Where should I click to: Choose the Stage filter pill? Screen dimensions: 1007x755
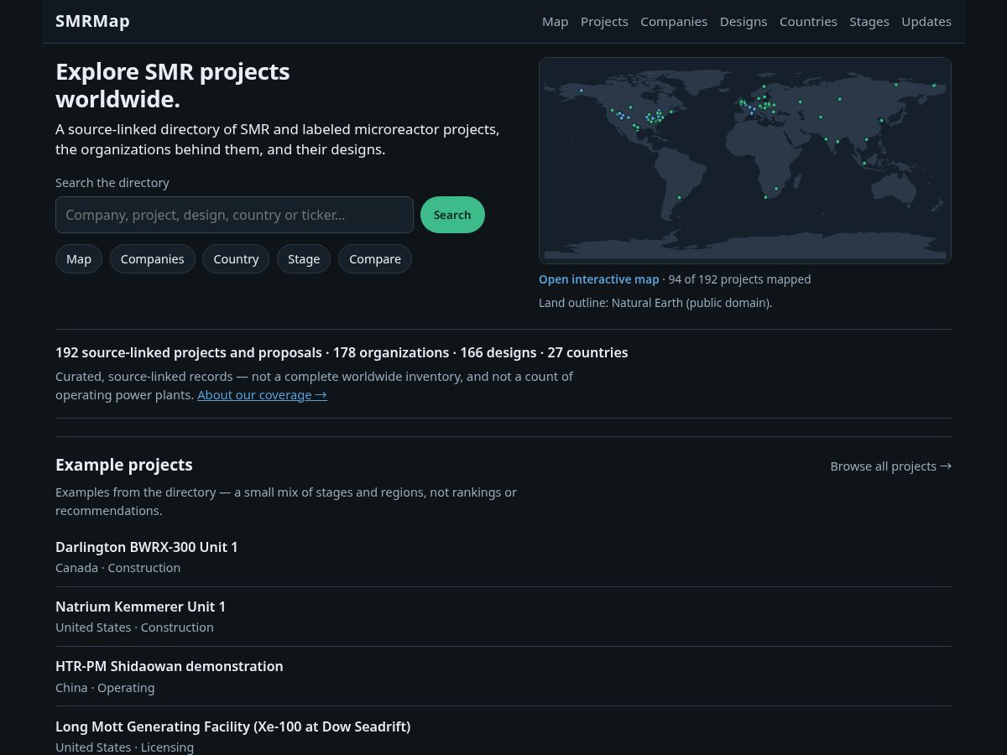point(304,259)
